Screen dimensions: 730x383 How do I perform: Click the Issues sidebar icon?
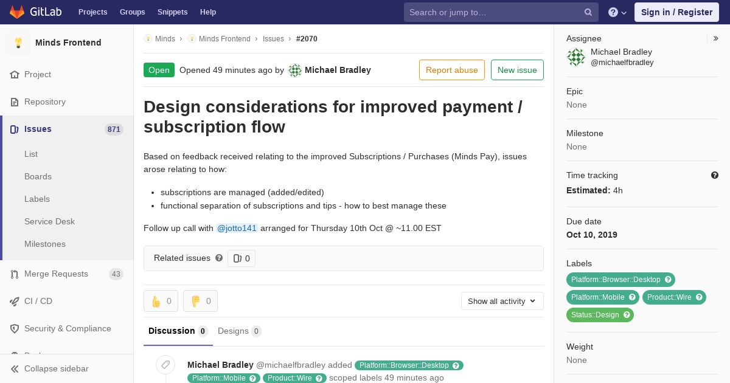(15, 129)
